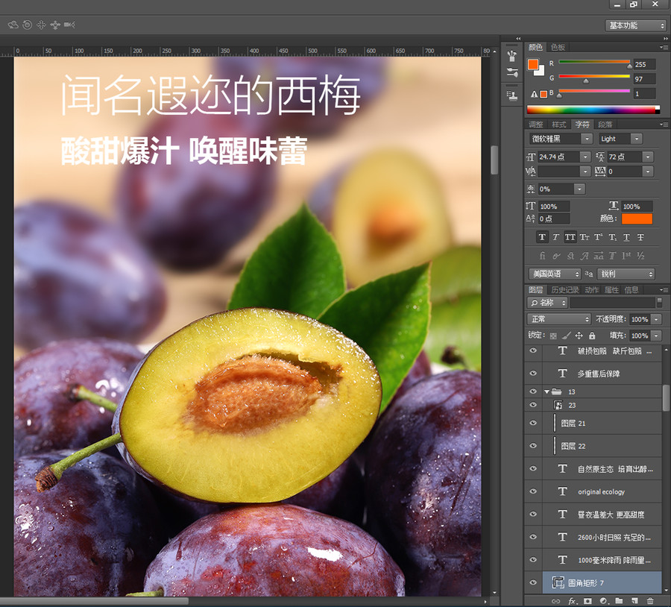Open the 美国英语 language dropdown

tap(555, 274)
